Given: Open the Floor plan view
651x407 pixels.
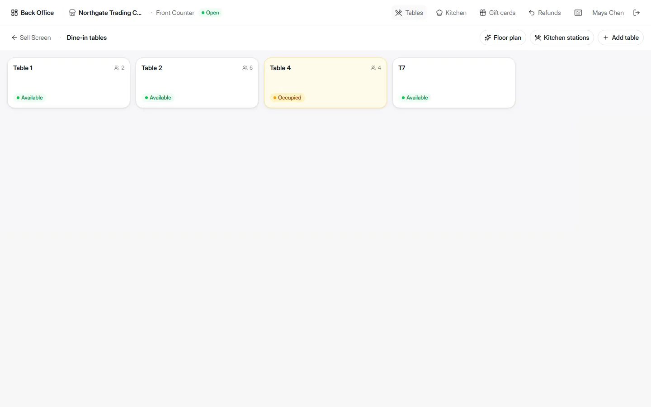Looking at the screenshot, I should (x=503, y=38).
